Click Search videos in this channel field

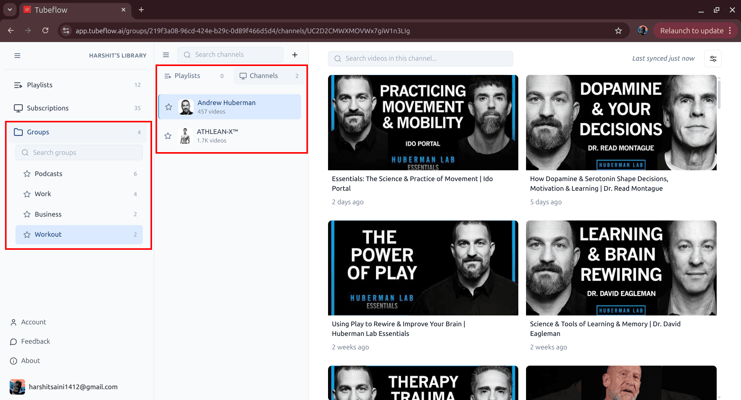point(421,59)
